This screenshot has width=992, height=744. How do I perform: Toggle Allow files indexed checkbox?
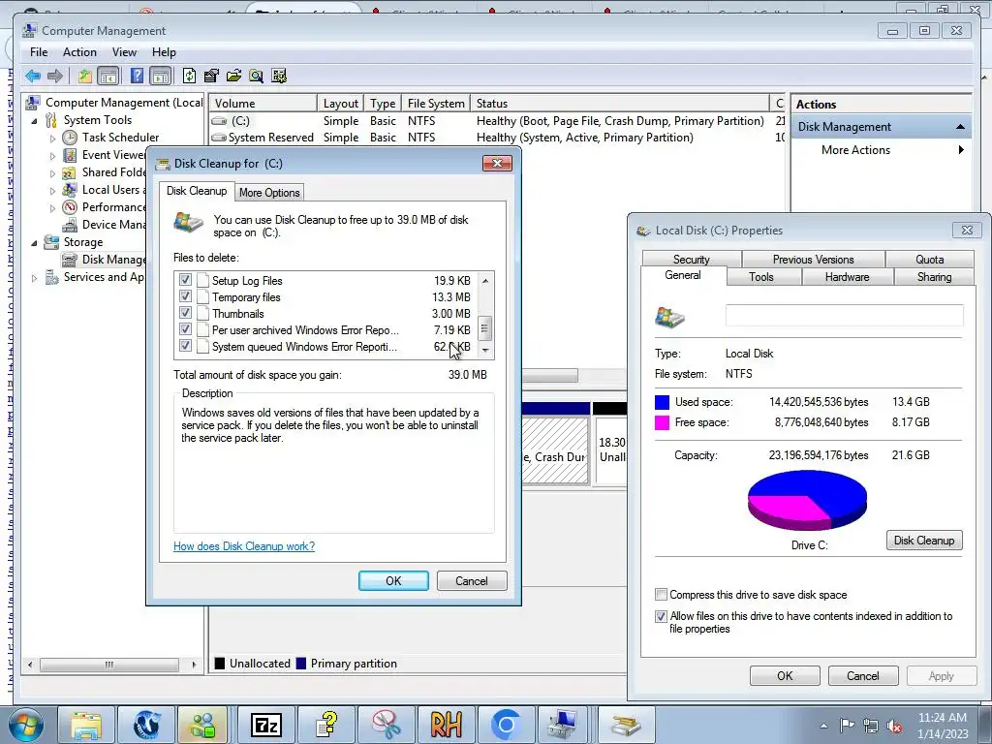pos(661,616)
